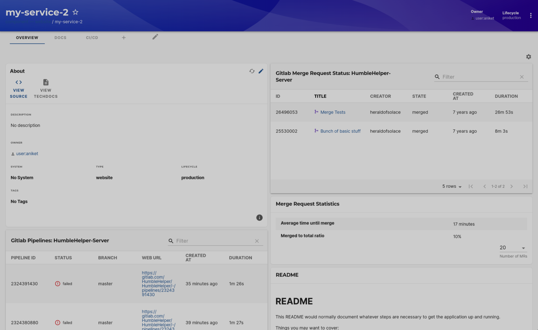
Task: Switch to the DOCS tab
Action: 60,38
